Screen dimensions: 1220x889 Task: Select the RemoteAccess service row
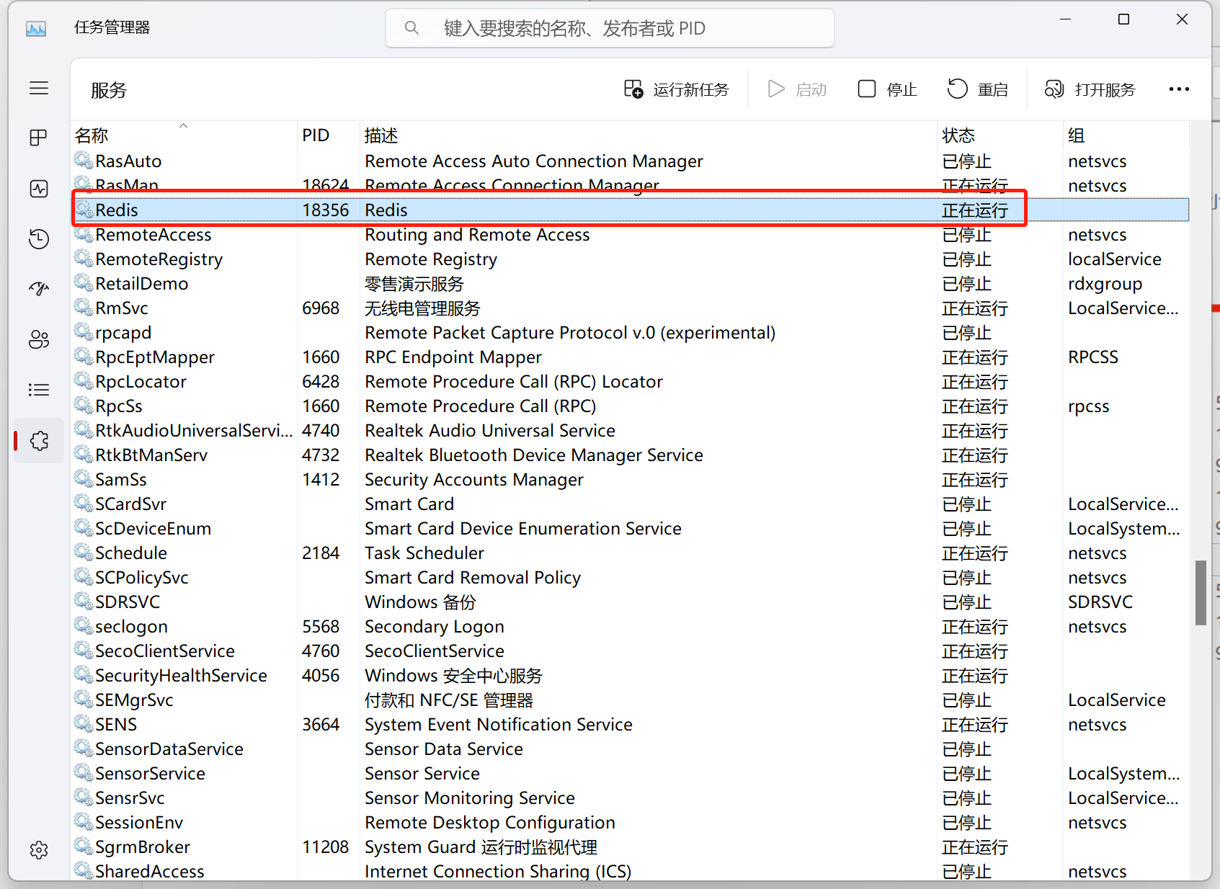point(631,234)
